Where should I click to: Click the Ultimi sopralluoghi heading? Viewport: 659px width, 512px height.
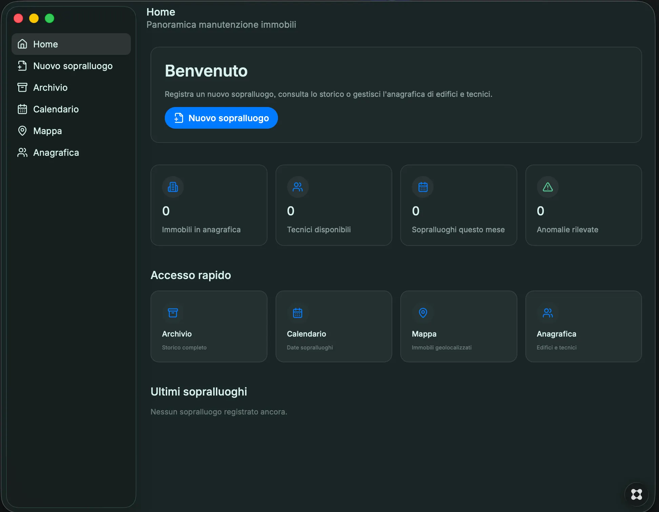coord(199,391)
